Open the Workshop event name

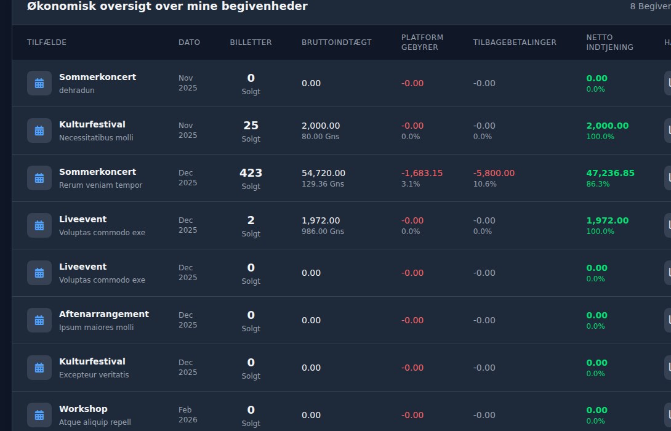point(83,409)
